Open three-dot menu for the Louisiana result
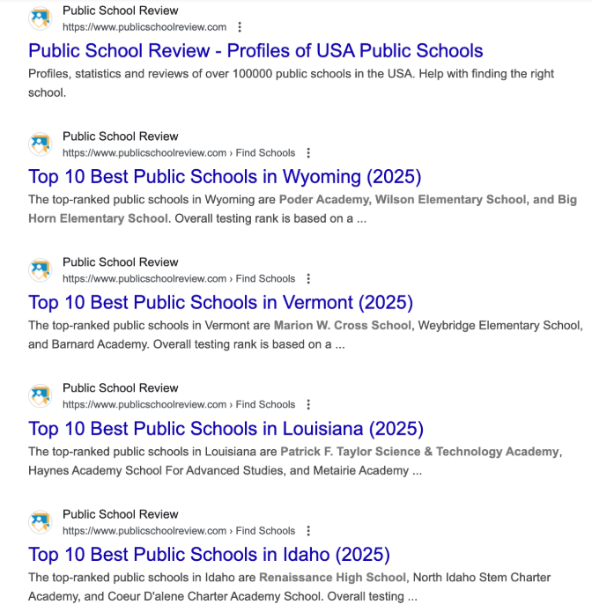 point(308,405)
